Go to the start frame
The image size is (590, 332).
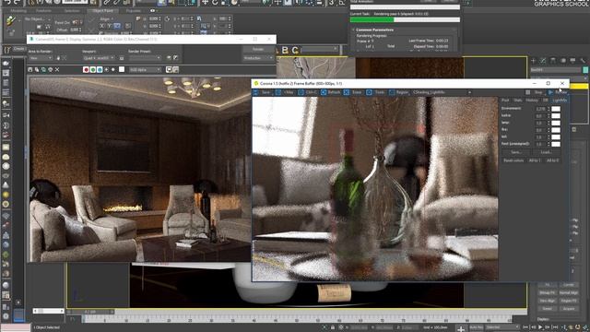[526, 327]
